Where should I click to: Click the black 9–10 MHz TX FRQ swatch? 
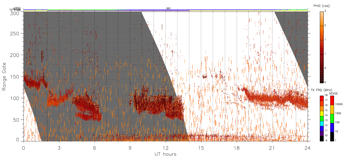point(321,138)
